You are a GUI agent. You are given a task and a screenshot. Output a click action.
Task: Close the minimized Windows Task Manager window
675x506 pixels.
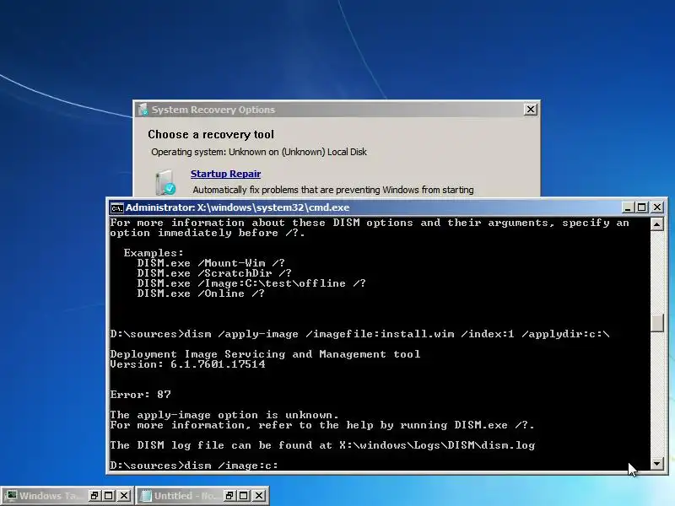click(124, 496)
